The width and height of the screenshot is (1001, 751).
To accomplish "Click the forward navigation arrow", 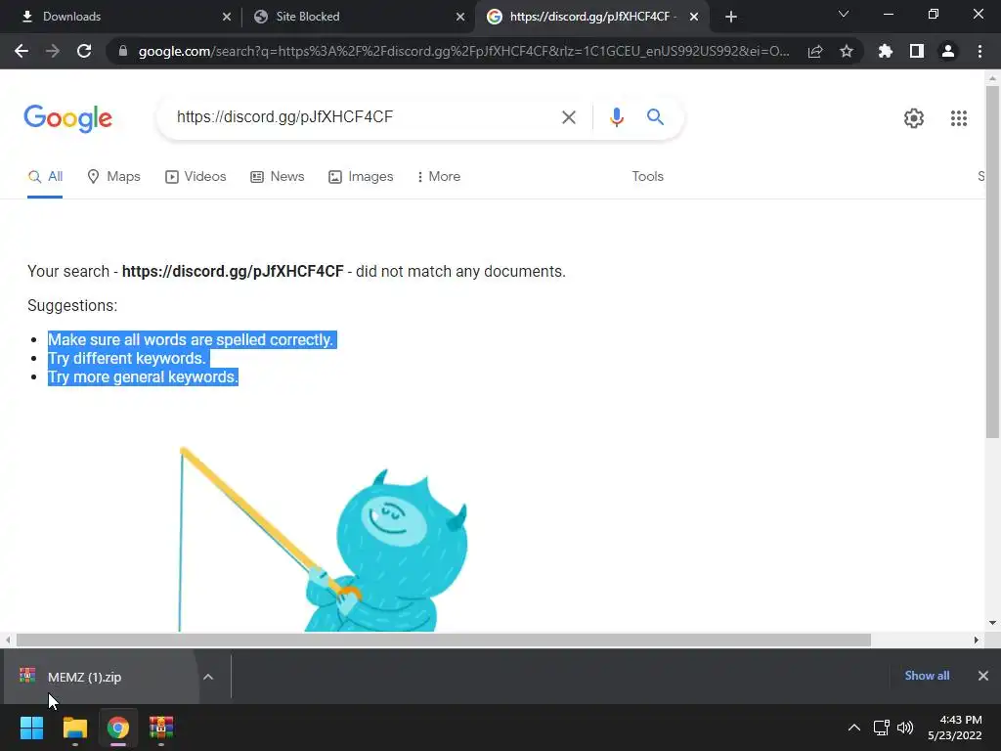I will (x=53, y=51).
